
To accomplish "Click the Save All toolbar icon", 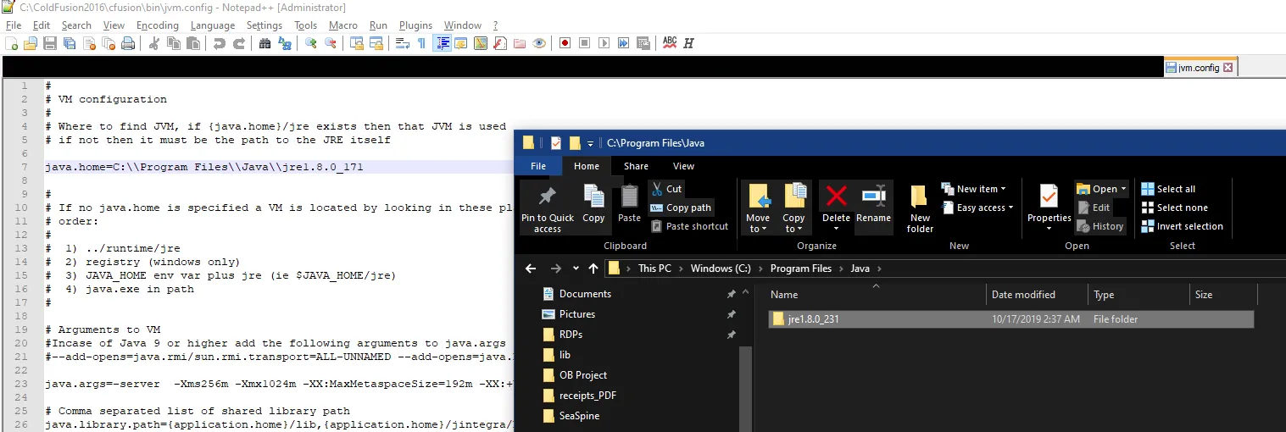I will coord(70,43).
